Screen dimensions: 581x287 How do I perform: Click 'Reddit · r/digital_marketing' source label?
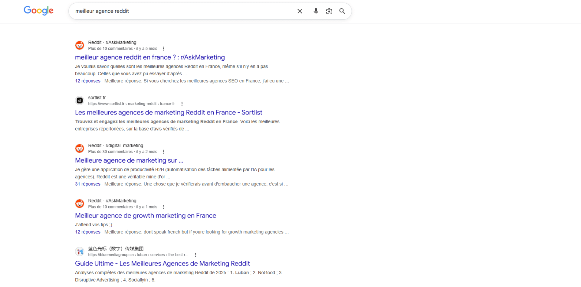(x=116, y=146)
